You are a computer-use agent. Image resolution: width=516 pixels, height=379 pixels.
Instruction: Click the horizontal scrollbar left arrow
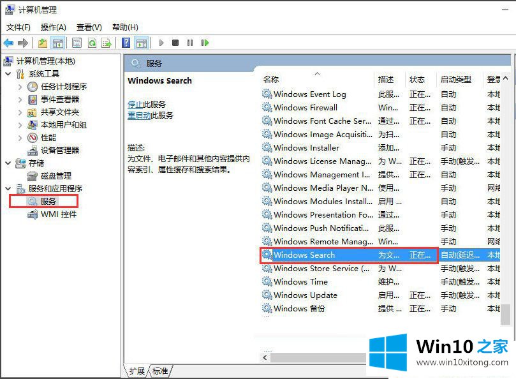(265, 357)
